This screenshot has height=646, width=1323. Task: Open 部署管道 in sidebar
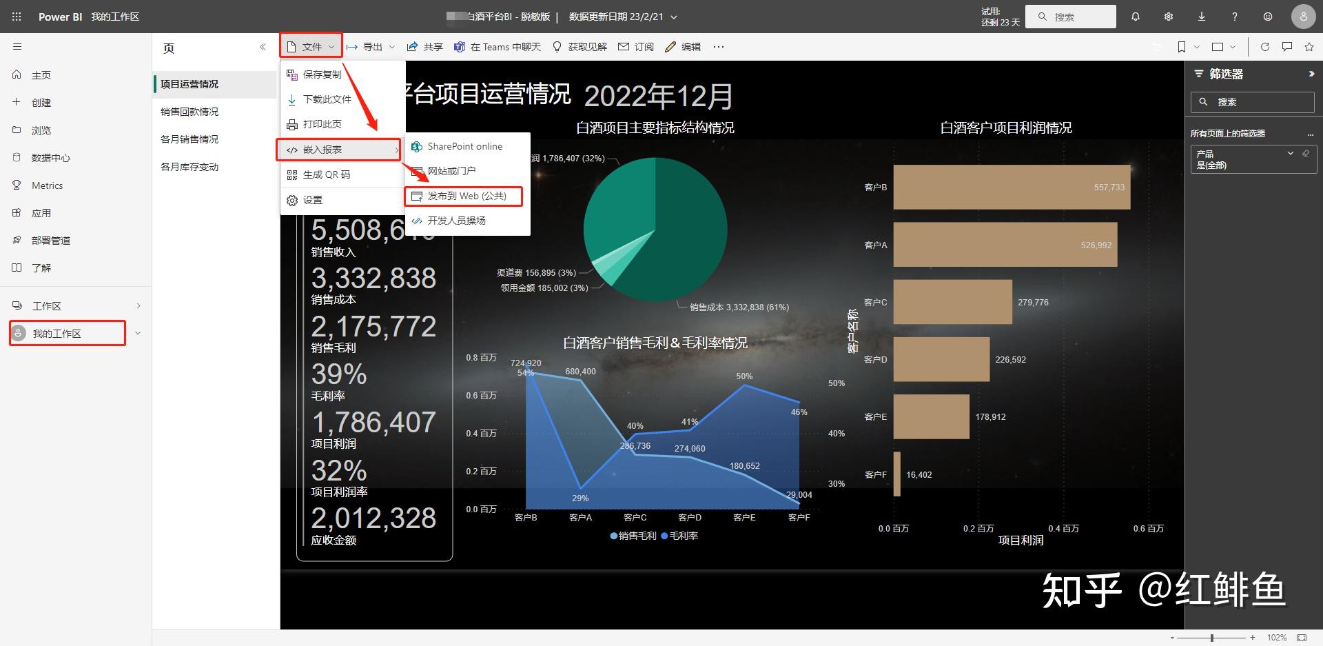(x=52, y=240)
